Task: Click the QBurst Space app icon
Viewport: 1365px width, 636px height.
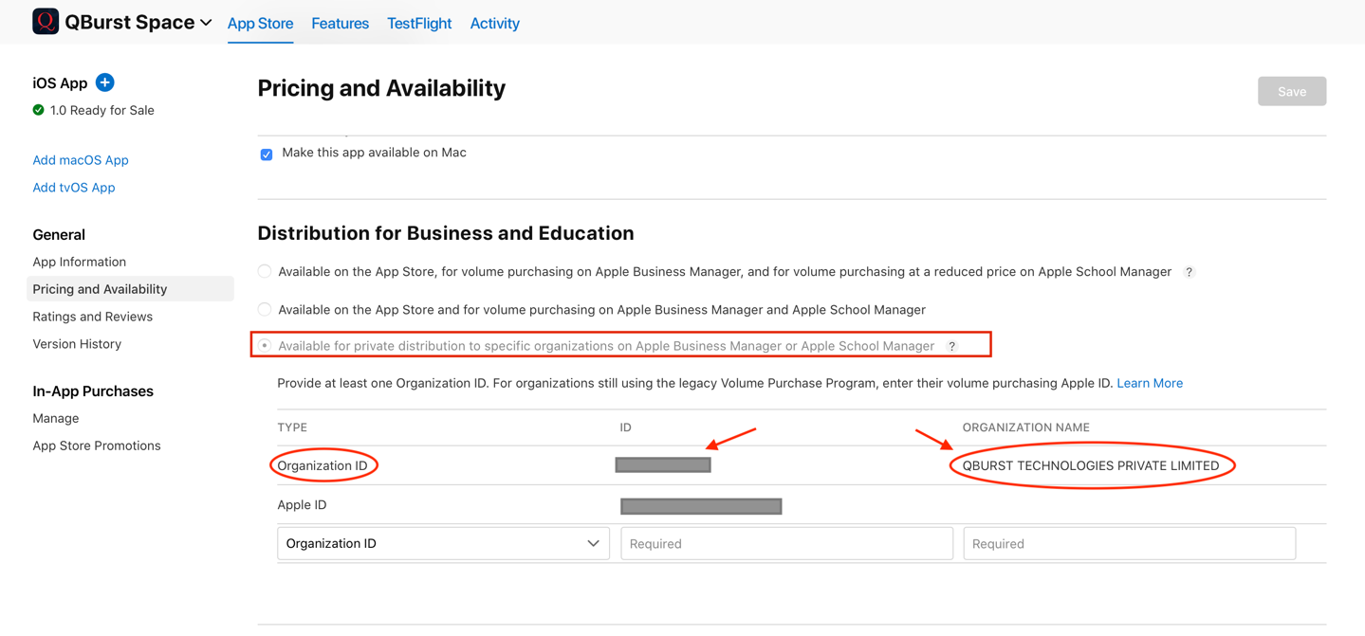Action: (x=45, y=21)
